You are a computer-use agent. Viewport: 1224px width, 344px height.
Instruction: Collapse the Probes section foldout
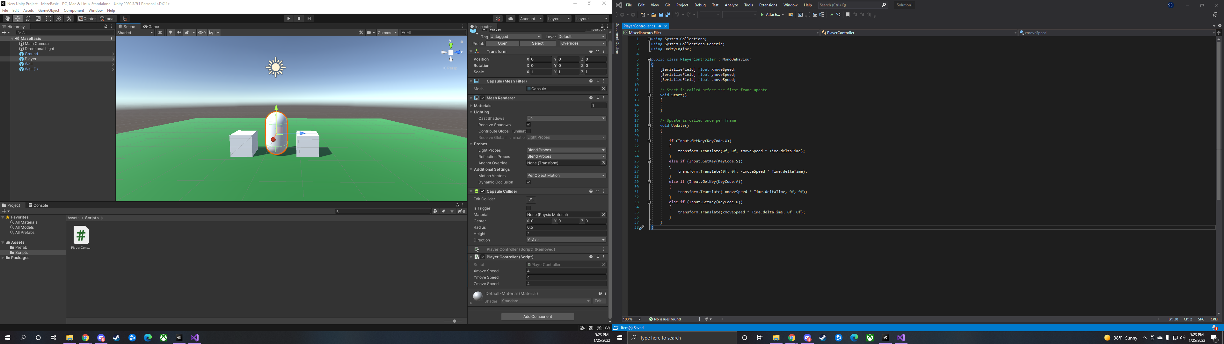471,144
